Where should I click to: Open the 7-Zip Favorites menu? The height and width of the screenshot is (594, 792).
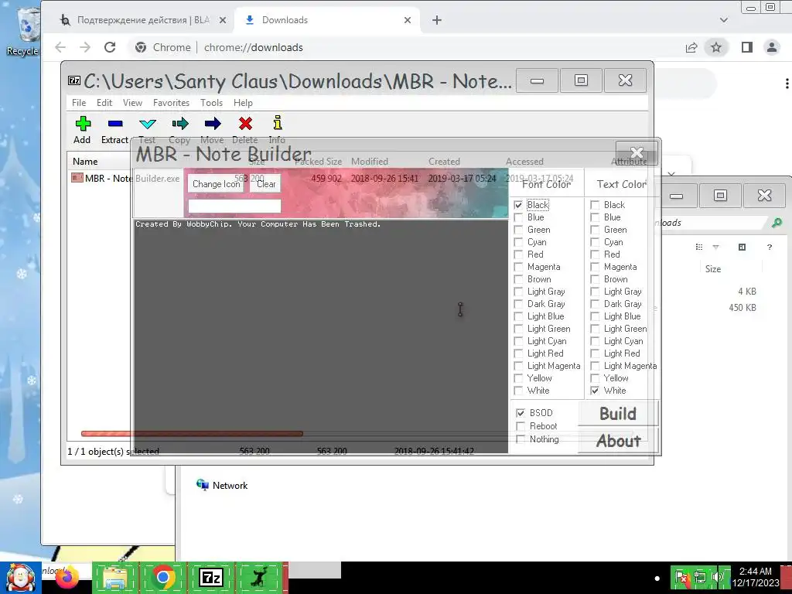(x=171, y=103)
